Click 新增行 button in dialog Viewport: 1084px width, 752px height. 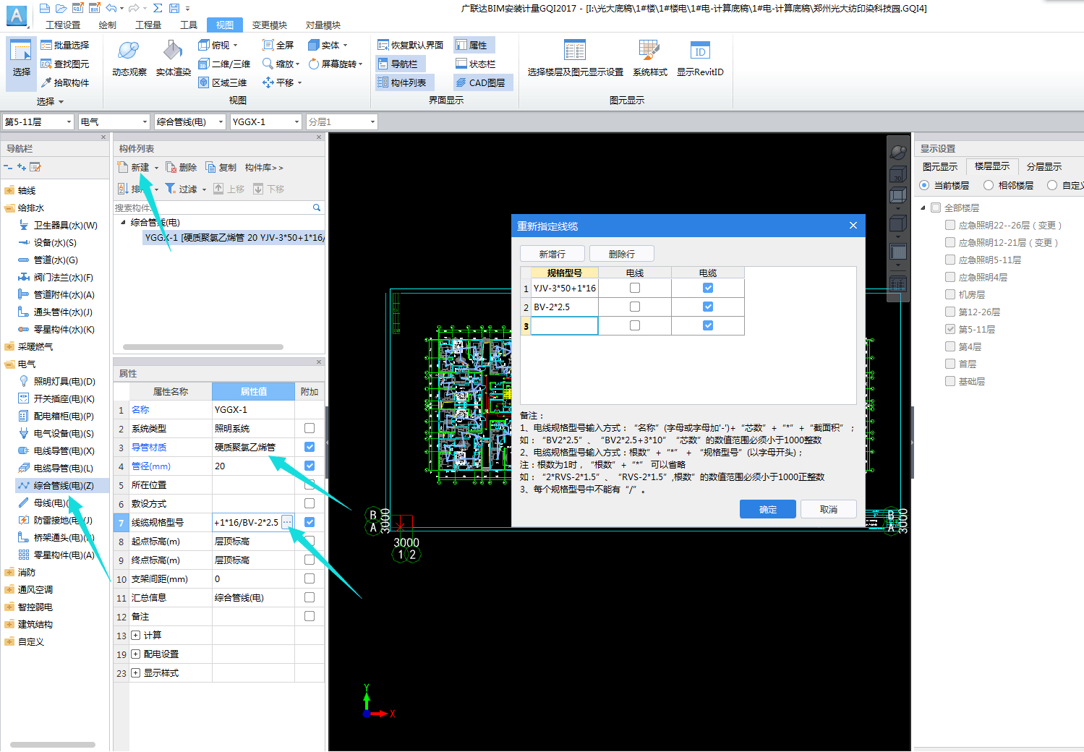[x=552, y=254]
